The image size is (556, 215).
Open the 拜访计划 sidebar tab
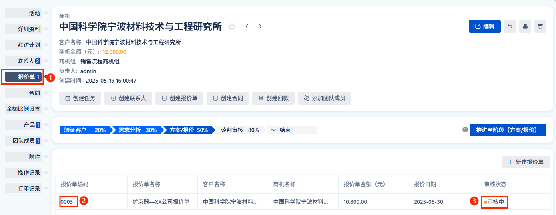pyautogui.click(x=23, y=45)
